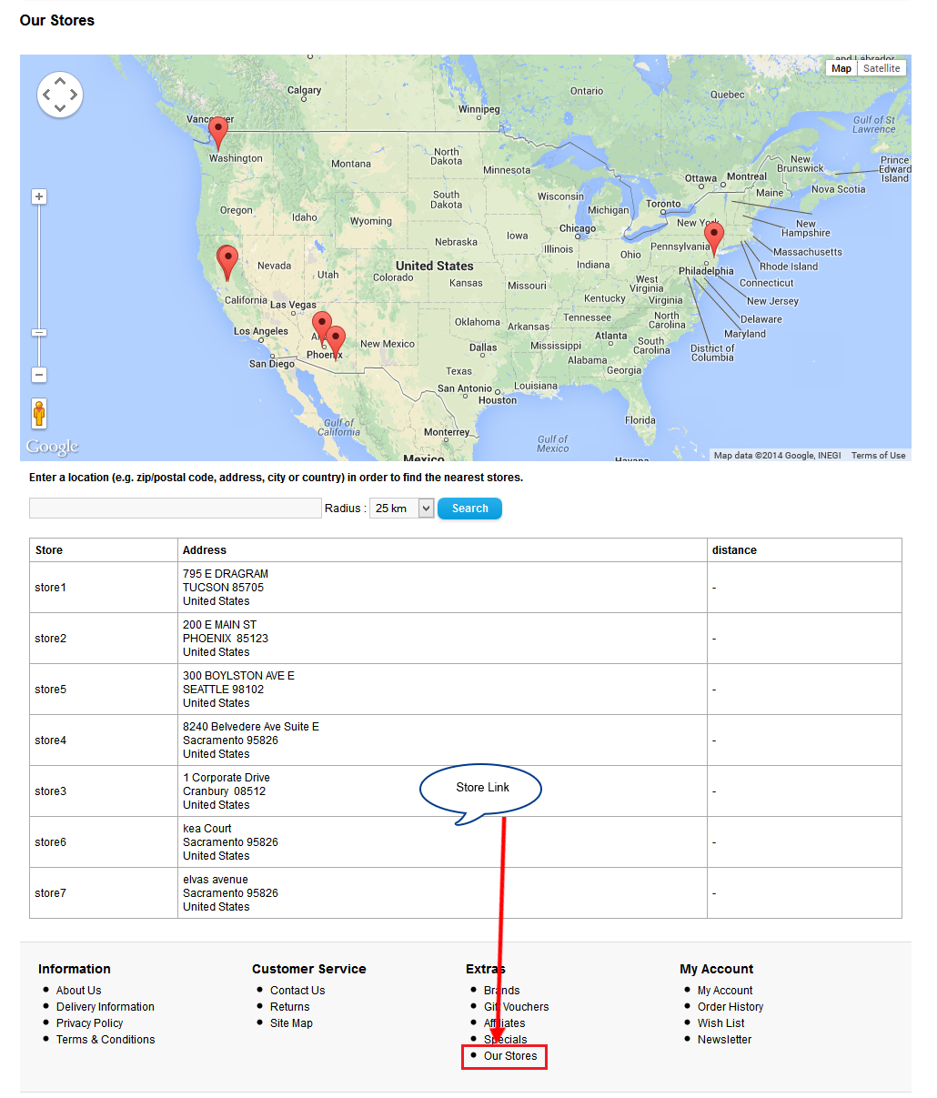This screenshot has width=937, height=1098.
Task: Select the Street View pegman icon
Action: 39,414
